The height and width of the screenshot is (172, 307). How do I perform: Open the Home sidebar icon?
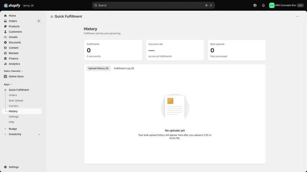tap(5, 16)
